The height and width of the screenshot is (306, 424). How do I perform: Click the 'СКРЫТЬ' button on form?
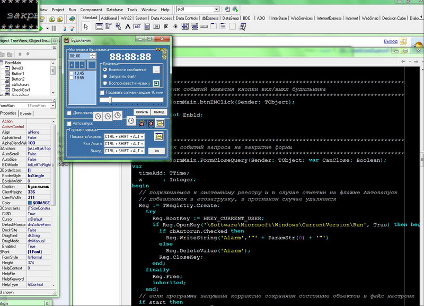click(x=142, y=112)
